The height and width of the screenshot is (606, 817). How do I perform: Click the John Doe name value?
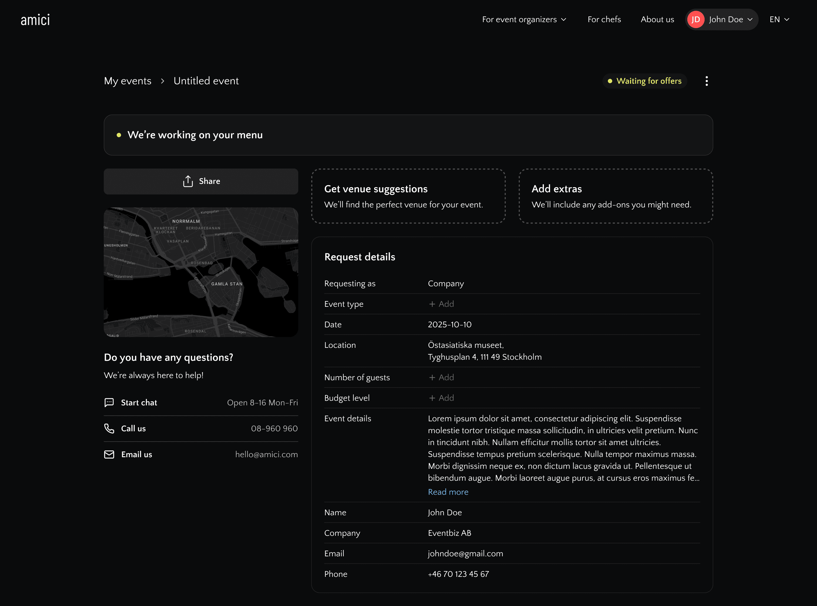pos(444,513)
